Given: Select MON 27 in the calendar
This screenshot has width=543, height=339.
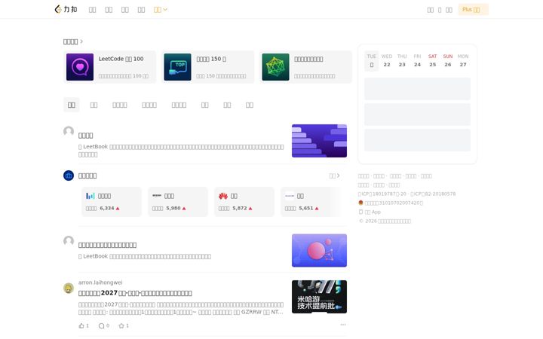Looking at the screenshot, I should tap(463, 60).
